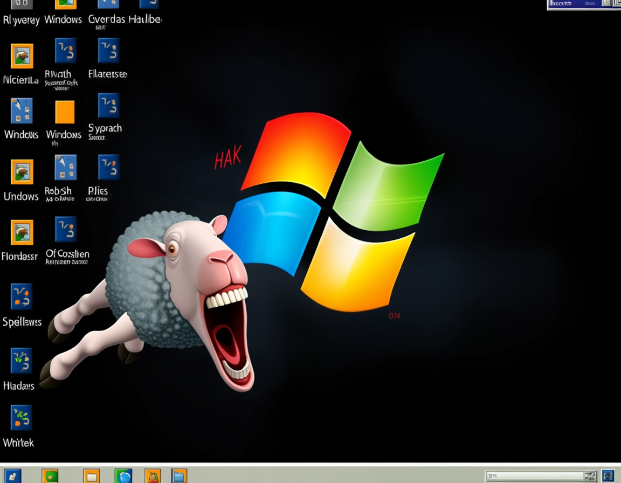Select the Cverdas desktop label
This screenshot has width=621, height=483.
[x=107, y=19]
